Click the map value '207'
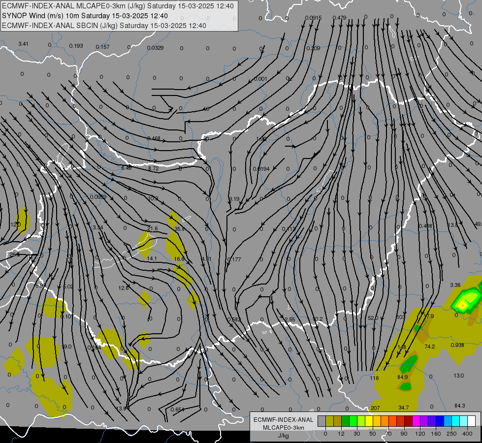 [x=375, y=408]
